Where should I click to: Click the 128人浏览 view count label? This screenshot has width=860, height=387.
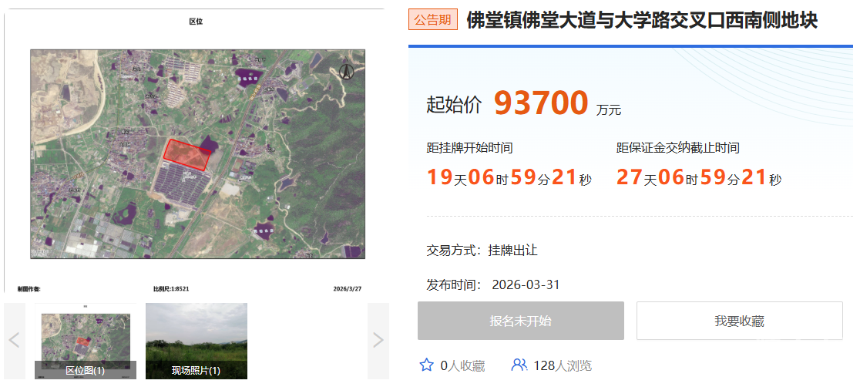coord(563,365)
